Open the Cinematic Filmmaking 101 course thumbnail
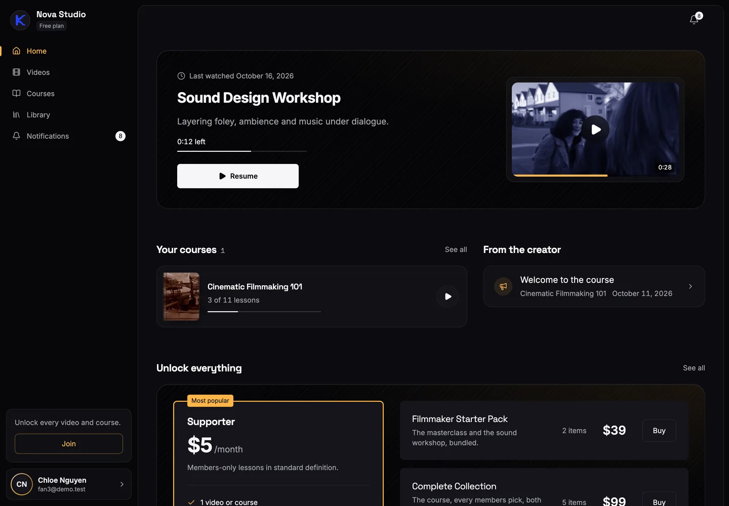The height and width of the screenshot is (506, 729). 181,297
